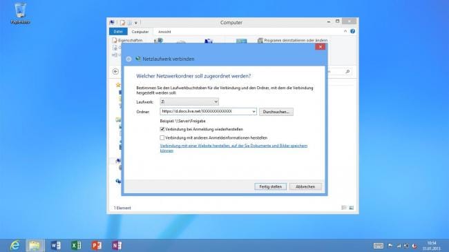
Task: Open File Explorer taskbar icon
Action: (x=35, y=246)
